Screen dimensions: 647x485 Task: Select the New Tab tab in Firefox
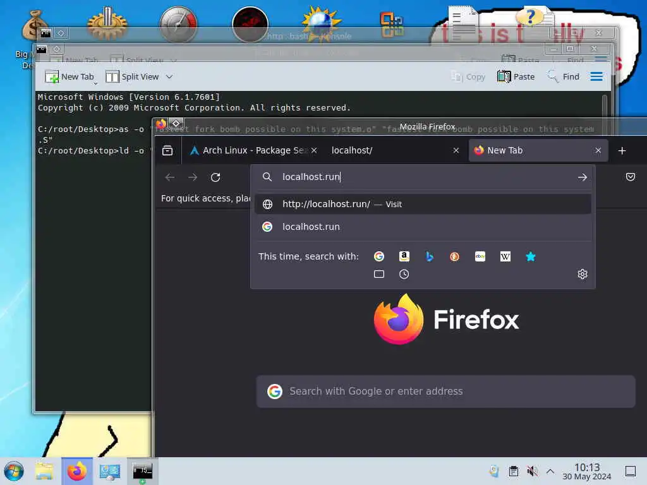coord(538,150)
